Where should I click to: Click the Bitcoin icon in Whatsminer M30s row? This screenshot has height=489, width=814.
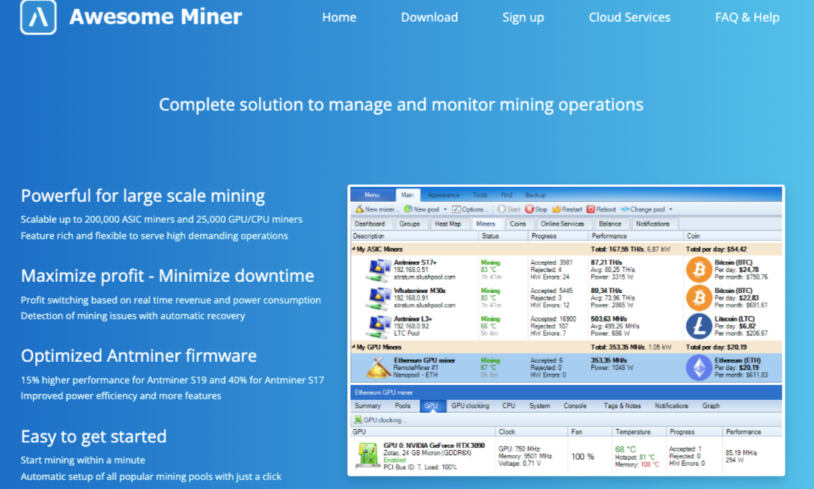(699, 298)
